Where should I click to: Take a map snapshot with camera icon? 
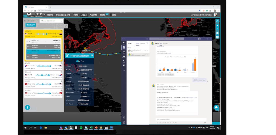click(x=217, y=37)
